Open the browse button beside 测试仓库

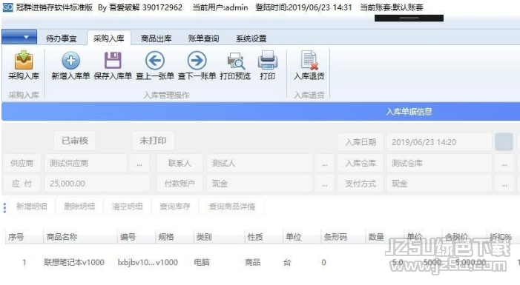pos(504,163)
